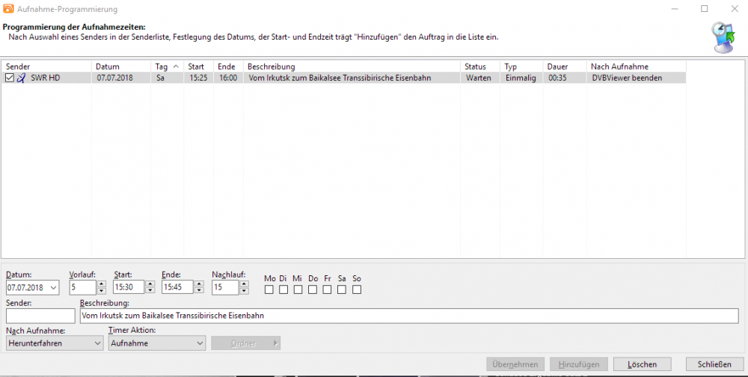Screen dimensions: 748x377
Task: Decrease Start time with the down arrow
Action: point(150,290)
